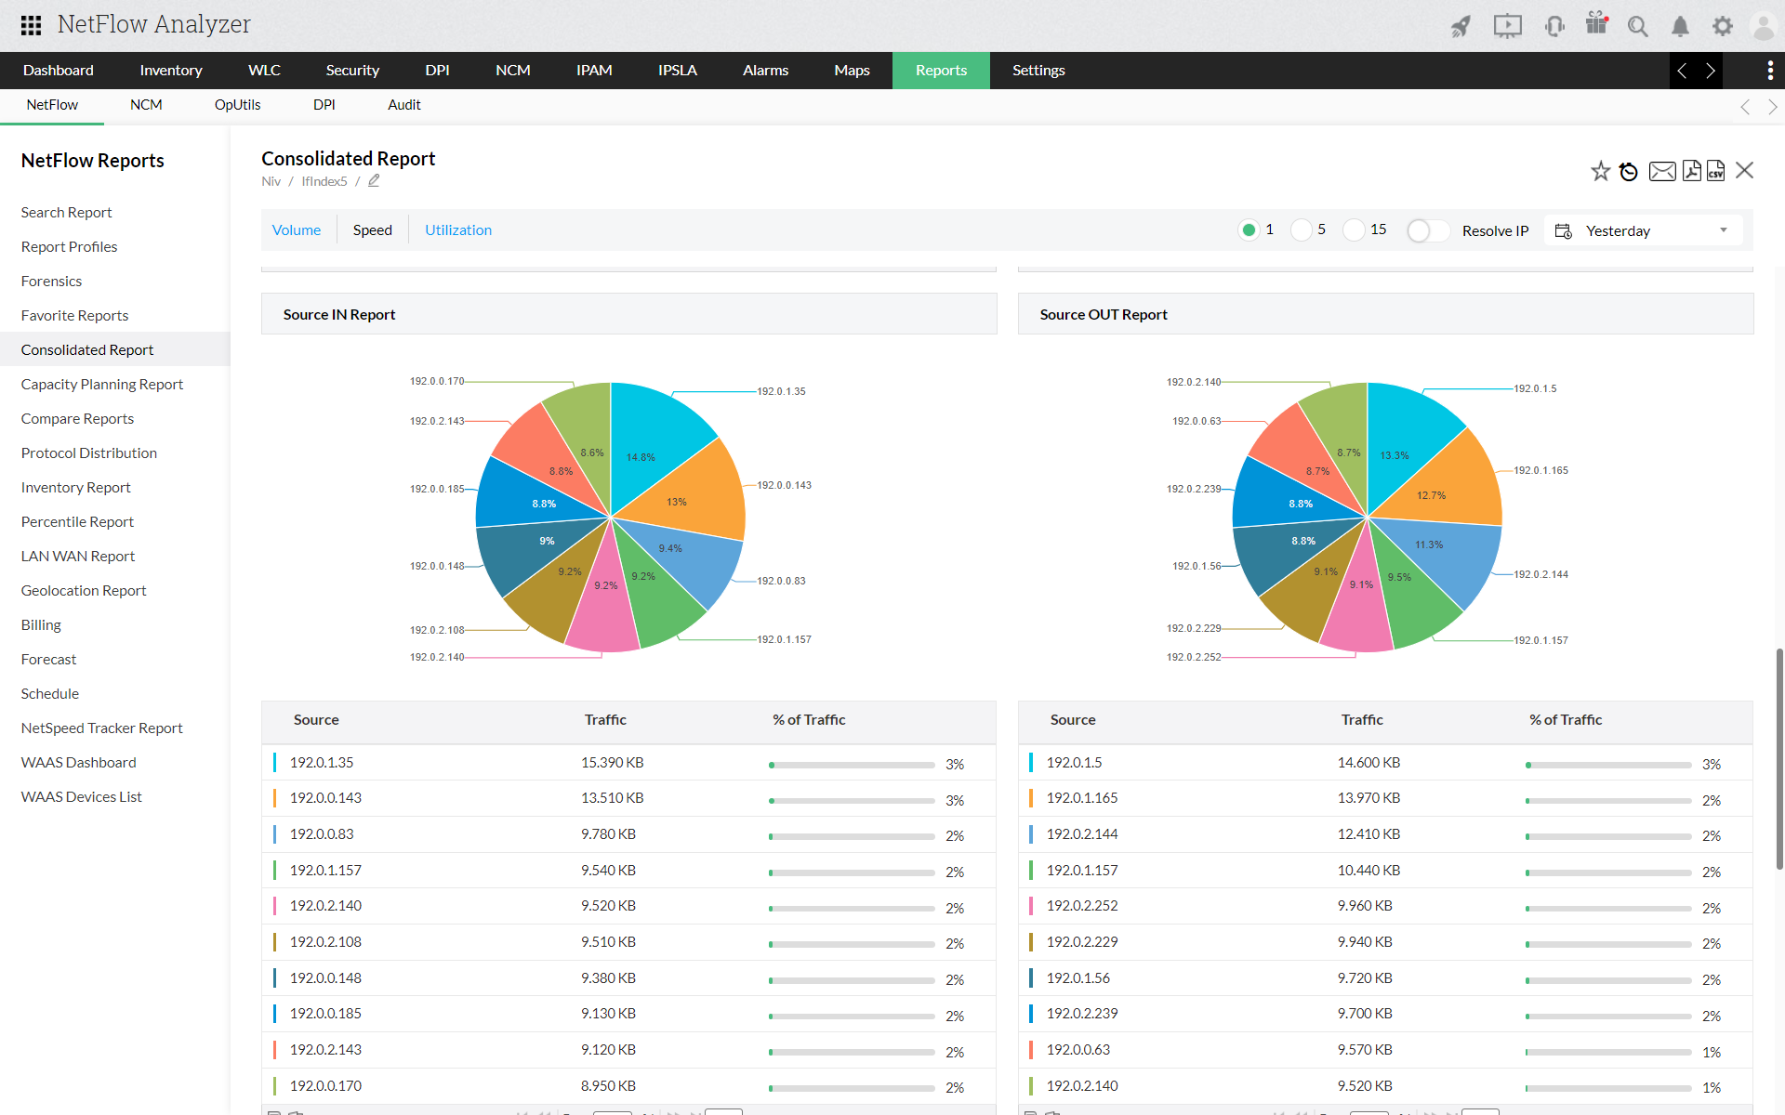Email the report via envelope icon
Screen dimensions: 1785x1115
click(1662, 171)
